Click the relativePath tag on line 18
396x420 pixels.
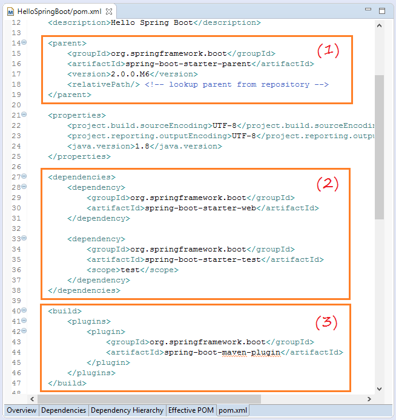104,84
